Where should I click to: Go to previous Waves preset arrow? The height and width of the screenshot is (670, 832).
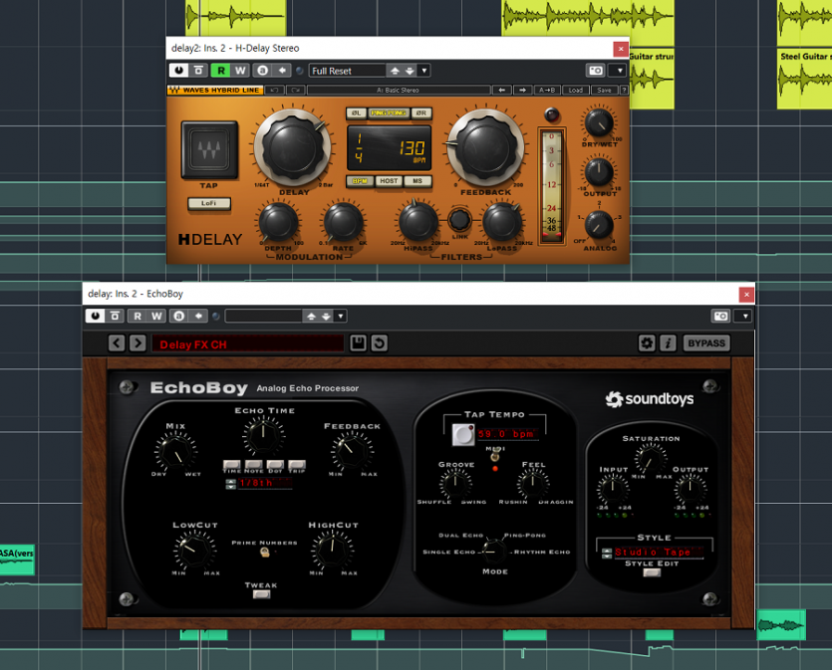pyautogui.click(x=501, y=91)
